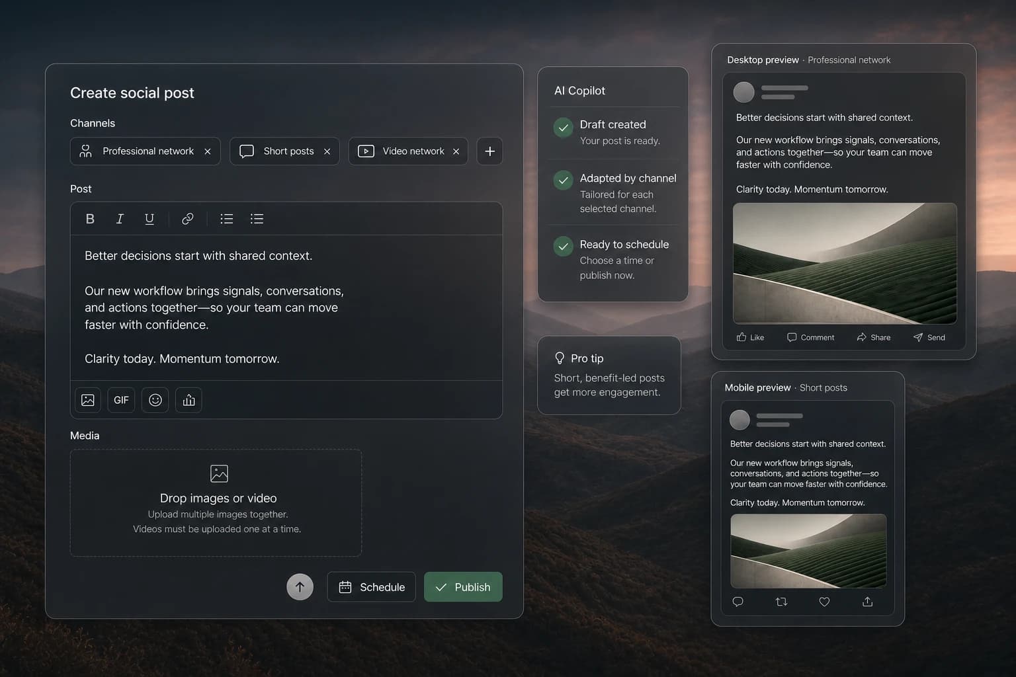Click the 'AI Copilot' panel title
This screenshot has width=1016, height=677.
(579, 91)
